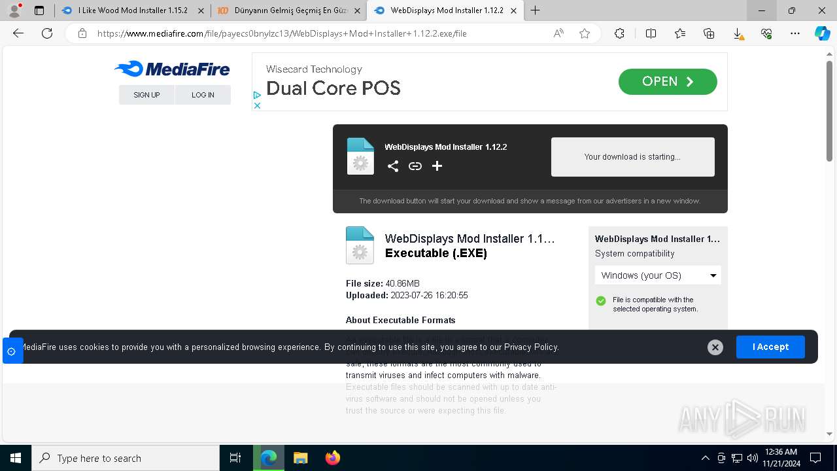Image resolution: width=837 pixels, height=471 pixels.
Task: Click Dual Core POS ad text
Action: pyautogui.click(x=333, y=88)
